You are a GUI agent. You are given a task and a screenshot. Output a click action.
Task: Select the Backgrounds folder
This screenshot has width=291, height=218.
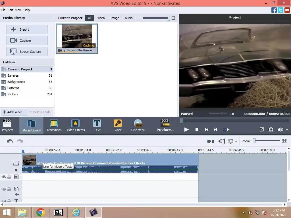coord(27,82)
